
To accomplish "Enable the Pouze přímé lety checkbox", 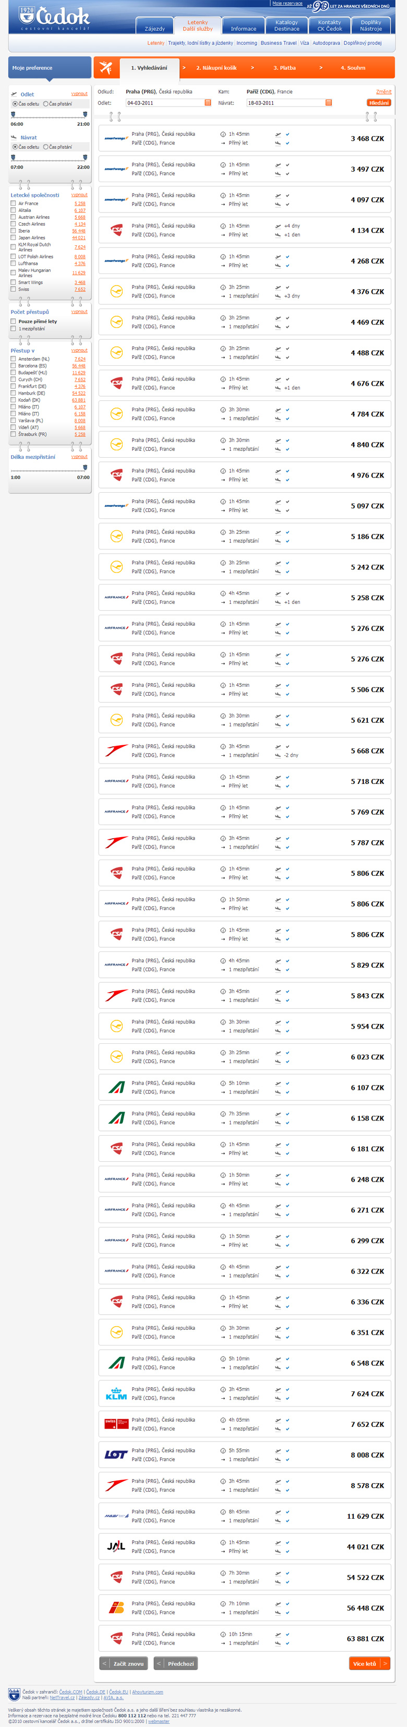I will [x=14, y=321].
